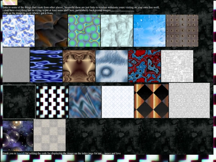Open the red and blue marbled thumbnail
Screen dimensions: 216x162
144,66
